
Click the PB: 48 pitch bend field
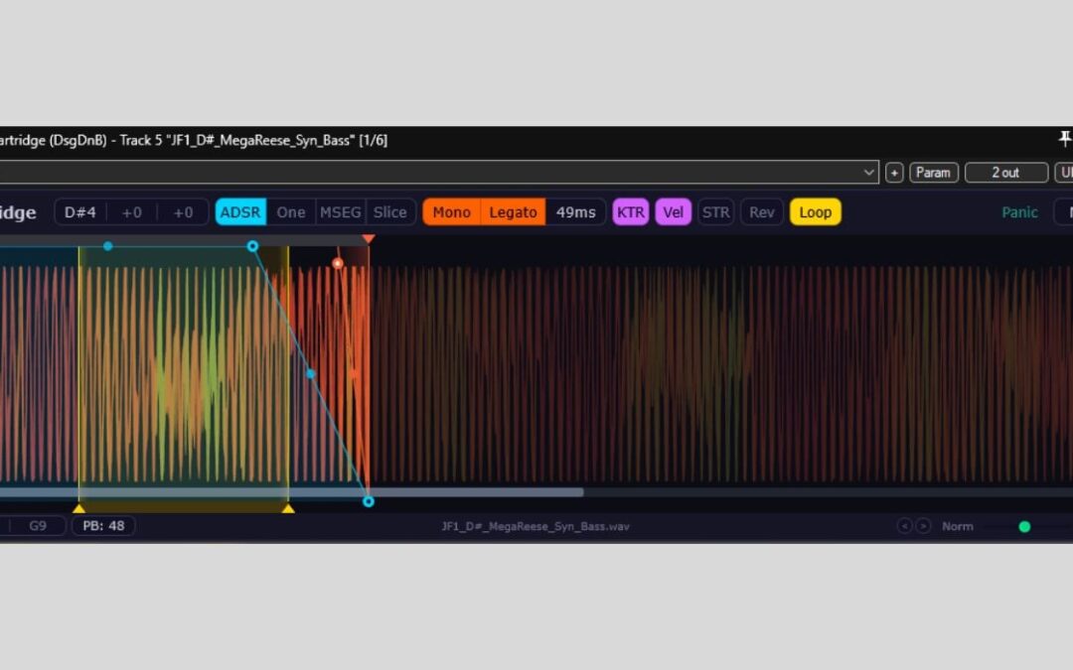103,526
